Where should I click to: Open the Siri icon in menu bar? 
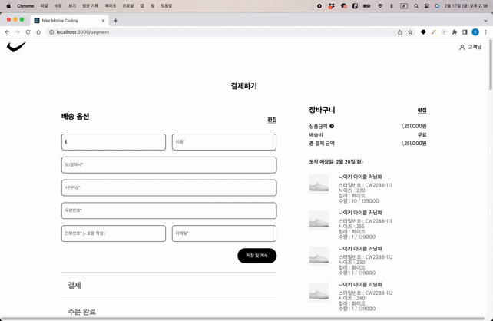(x=437, y=6)
